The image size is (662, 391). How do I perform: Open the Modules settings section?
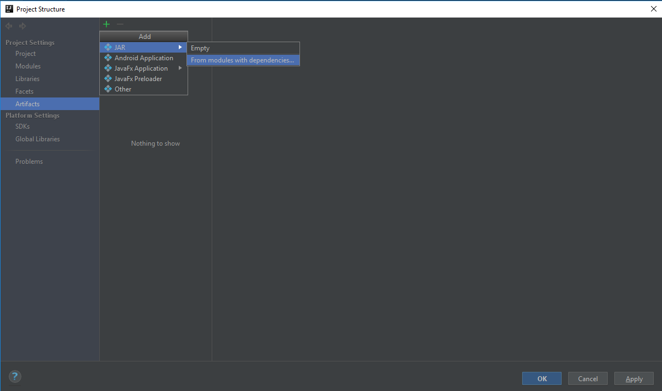click(28, 66)
